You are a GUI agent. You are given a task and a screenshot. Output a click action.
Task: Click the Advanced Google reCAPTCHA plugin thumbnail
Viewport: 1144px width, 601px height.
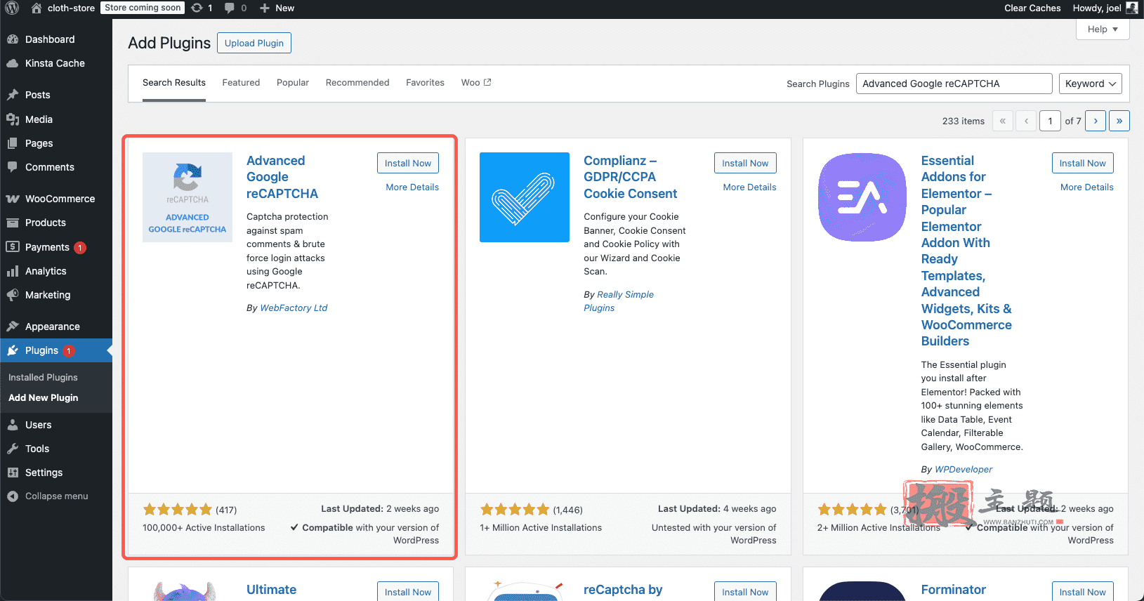click(188, 197)
